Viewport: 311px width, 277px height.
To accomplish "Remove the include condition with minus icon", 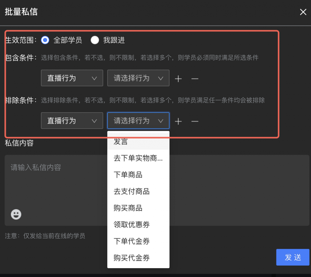I will click(195, 79).
